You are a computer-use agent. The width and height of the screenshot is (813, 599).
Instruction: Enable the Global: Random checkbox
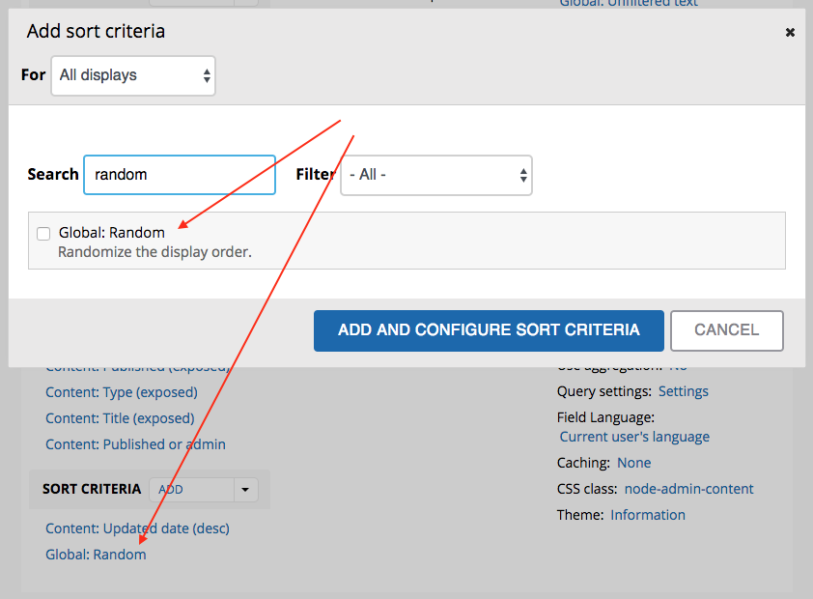coord(43,234)
